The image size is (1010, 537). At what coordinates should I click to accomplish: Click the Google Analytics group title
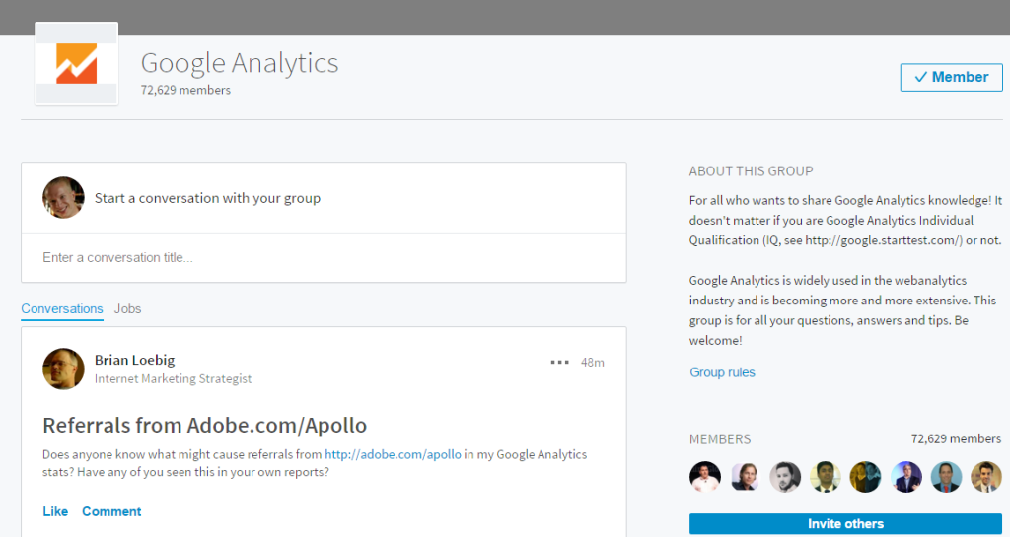[x=240, y=63]
